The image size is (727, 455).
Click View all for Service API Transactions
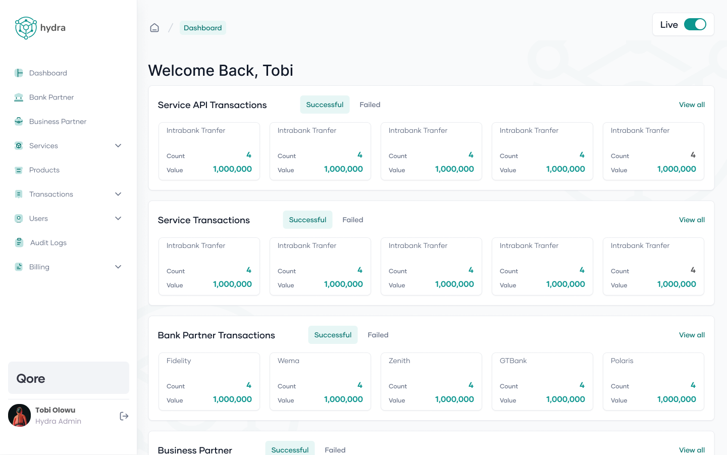pyautogui.click(x=692, y=105)
